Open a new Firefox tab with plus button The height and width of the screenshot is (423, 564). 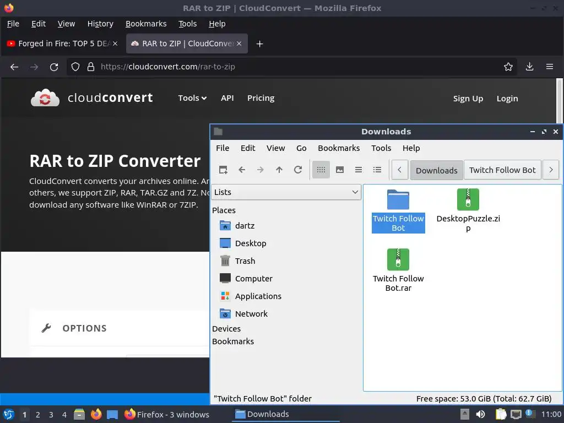pos(260,44)
